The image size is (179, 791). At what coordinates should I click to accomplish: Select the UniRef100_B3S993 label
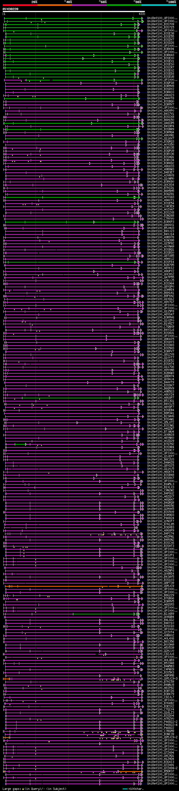point(161,345)
